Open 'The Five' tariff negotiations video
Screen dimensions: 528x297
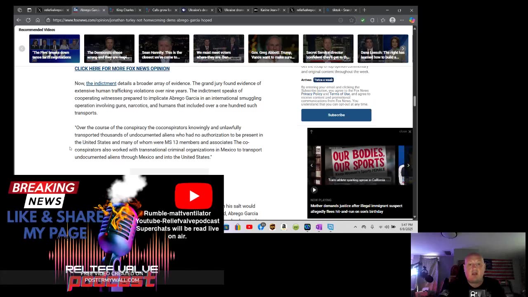(x=54, y=49)
